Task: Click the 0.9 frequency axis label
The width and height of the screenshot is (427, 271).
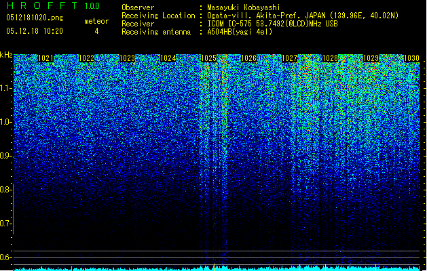Action: point(6,156)
